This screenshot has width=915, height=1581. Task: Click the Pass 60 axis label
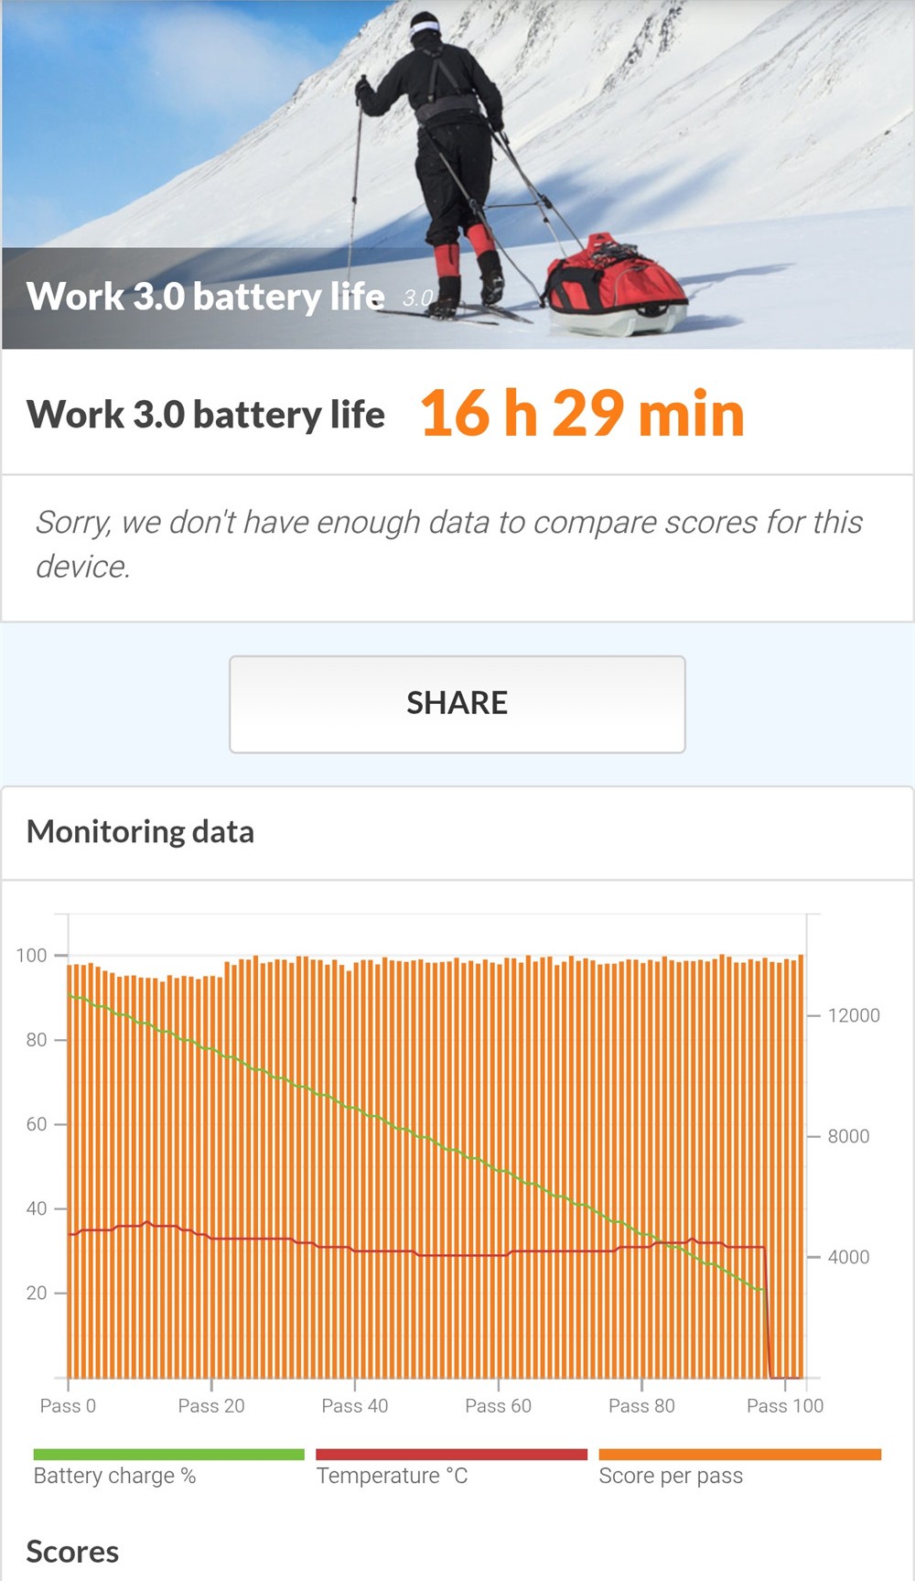(x=498, y=1405)
